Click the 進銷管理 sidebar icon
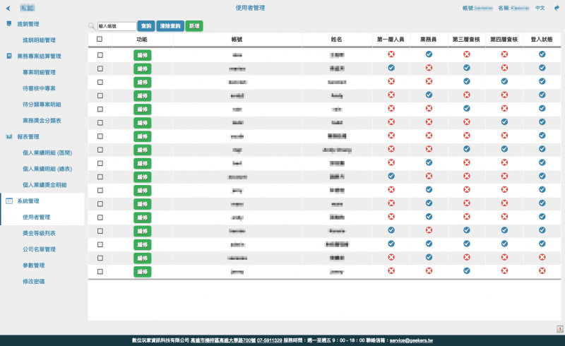 (9, 24)
